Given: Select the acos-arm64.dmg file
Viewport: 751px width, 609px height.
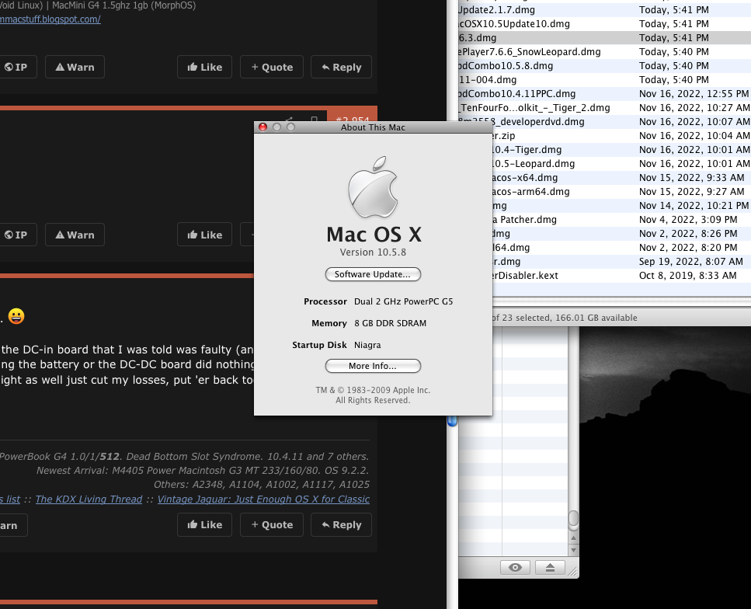Looking at the screenshot, I should 621,192.
